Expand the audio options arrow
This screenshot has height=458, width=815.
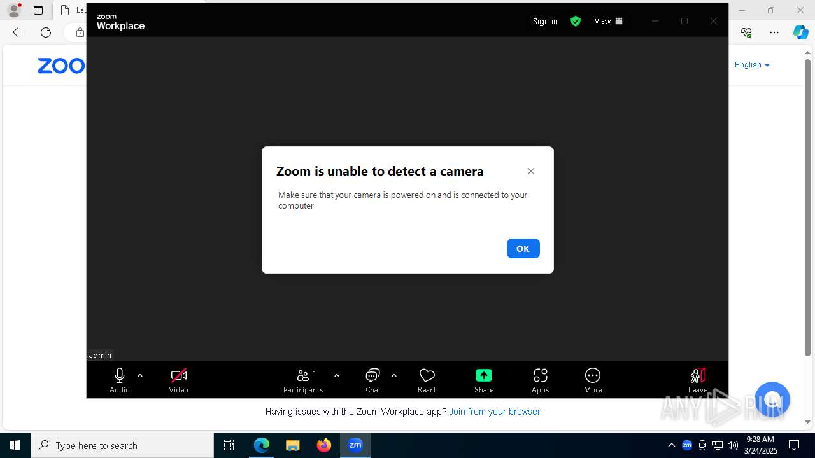[140, 375]
